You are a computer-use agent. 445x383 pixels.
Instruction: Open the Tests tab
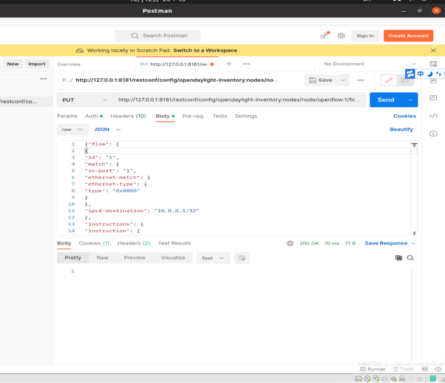pyautogui.click(x=220, y=116)
